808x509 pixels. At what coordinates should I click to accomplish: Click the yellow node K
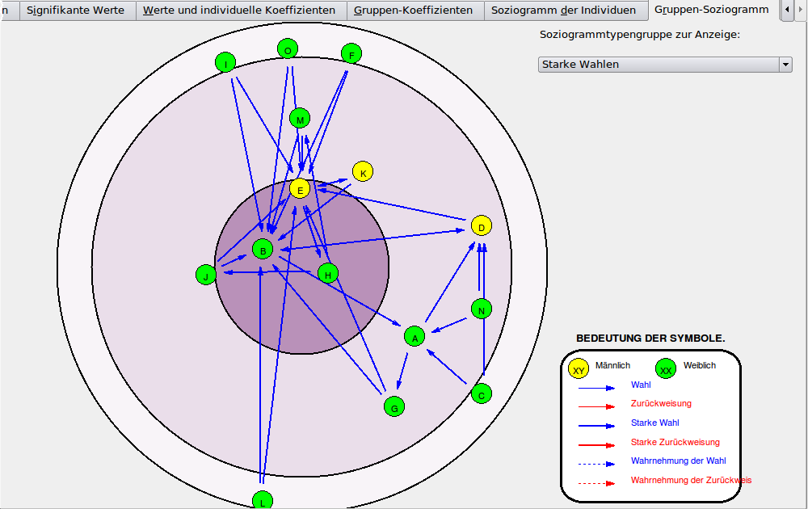point(363,172)
